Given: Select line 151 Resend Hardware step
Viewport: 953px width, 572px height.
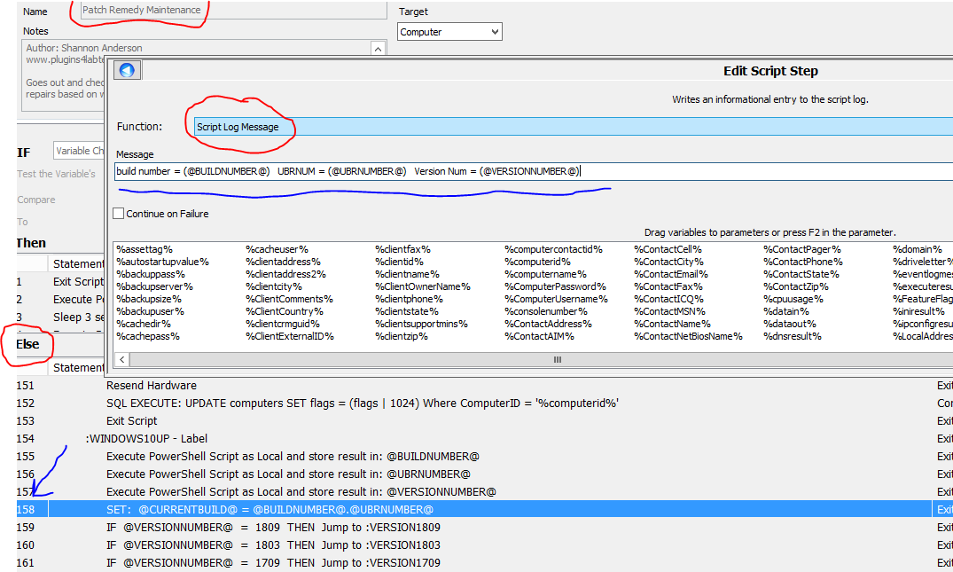Looking at the screenshot, I should (x=152, y=386).
